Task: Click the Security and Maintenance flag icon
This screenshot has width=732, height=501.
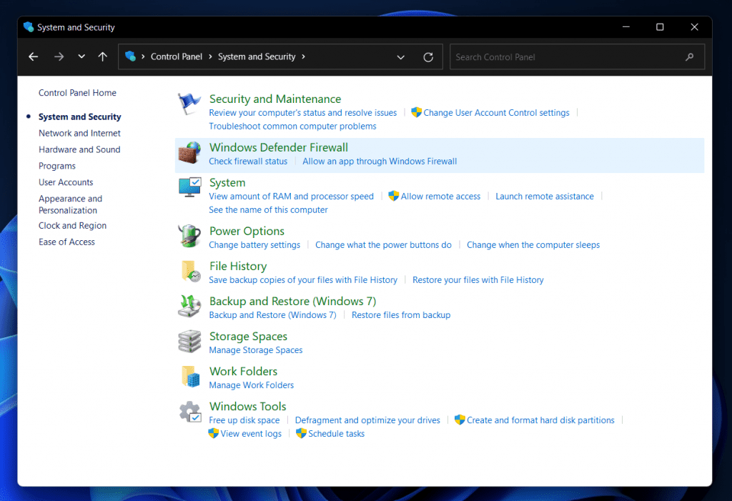Action: click(x=189, y=104)
